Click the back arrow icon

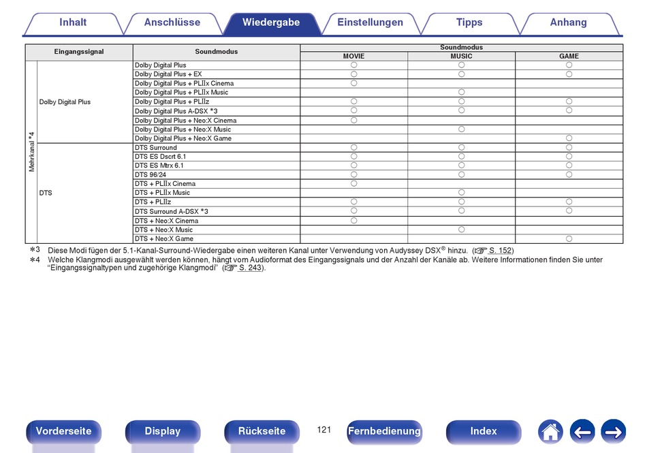click(582, 432)
